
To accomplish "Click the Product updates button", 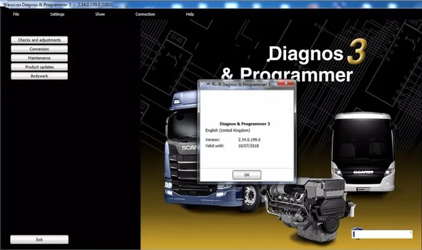I will [x=40, y=67].
